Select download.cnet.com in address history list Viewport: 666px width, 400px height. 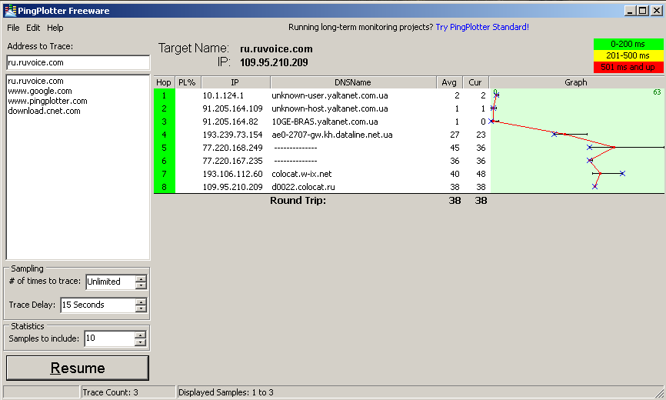[x=44, y=111]
